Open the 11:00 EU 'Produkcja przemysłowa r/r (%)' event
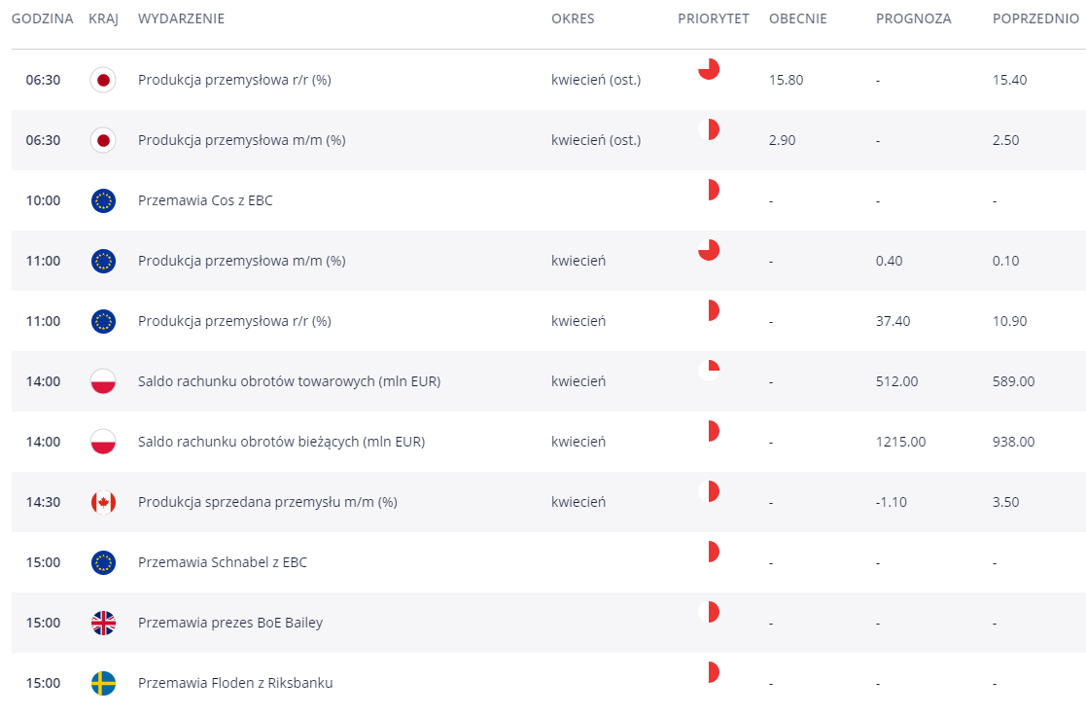This screenshot has height=716, width=1086. click(x=234, y=321)
